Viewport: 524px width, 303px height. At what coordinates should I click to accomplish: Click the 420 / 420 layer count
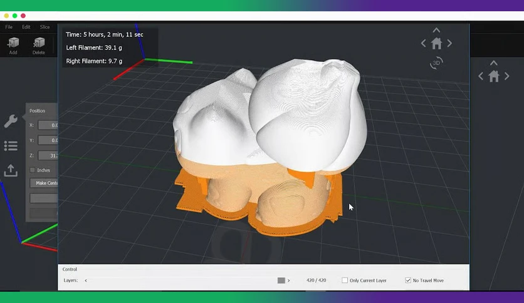click(x=316, y=280)
